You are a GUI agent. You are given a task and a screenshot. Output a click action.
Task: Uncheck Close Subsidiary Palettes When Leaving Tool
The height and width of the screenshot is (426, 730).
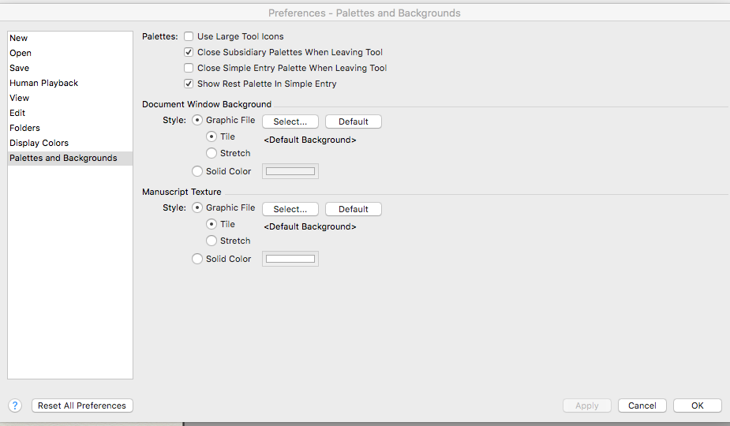189,52
